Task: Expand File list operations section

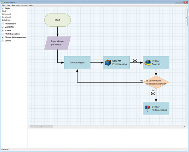Action: pos(3,34)
